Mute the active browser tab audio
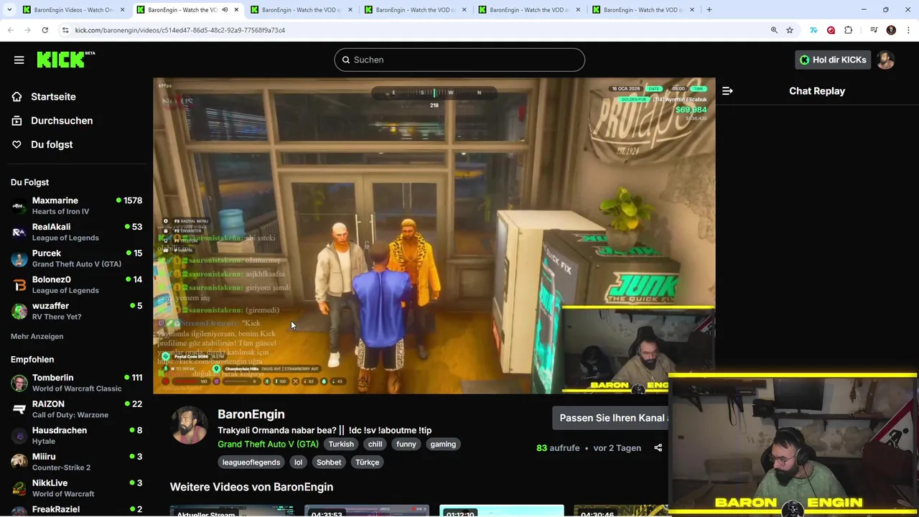The height and width of the screenshot is (517, 919). pos(224,10)
